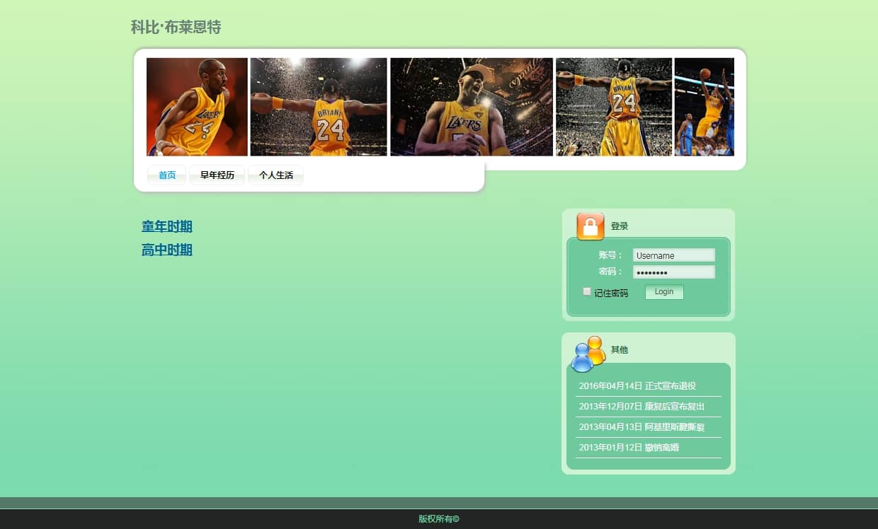The height and width of the screenshot is (529, 878).
Task: Click the orange padlock login icon
Action: (590, 226)
